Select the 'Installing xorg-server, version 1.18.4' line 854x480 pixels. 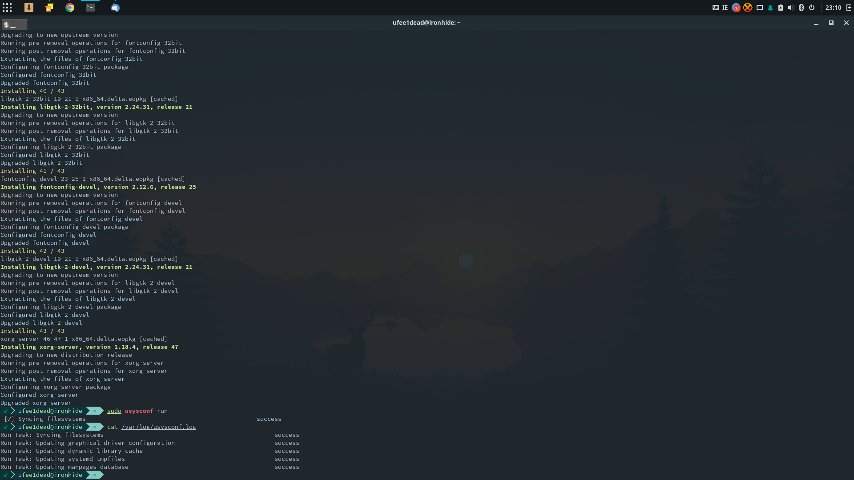click(x=89, y=347)
